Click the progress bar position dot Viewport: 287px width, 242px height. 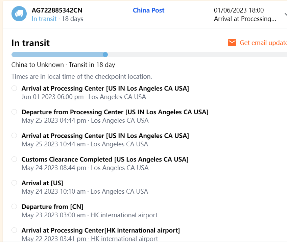click(x=105, y=54)
